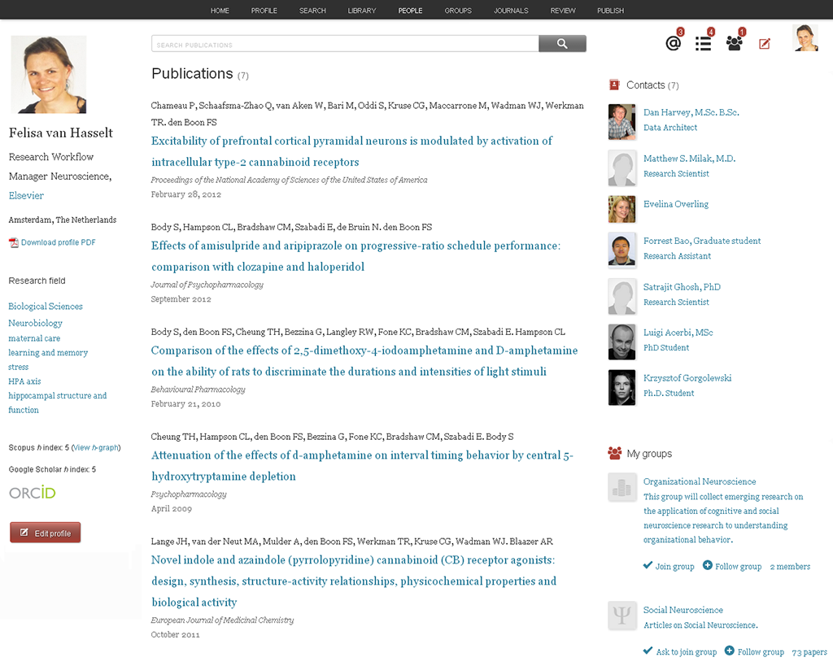Screen dimensions: 833x666
Task: Open Luigi Acerbi, MSc profile link
Action: (x=678, y=333)
